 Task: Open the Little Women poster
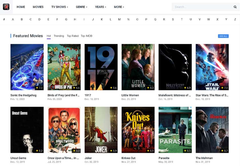coord(138,67)
